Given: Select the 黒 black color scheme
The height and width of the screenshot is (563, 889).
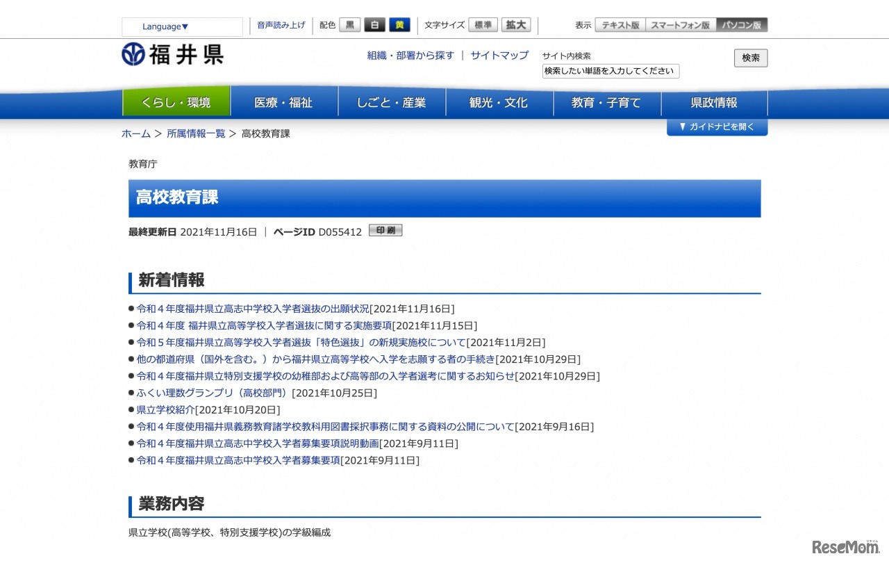Looking at the screenshot, I should 349,24.
